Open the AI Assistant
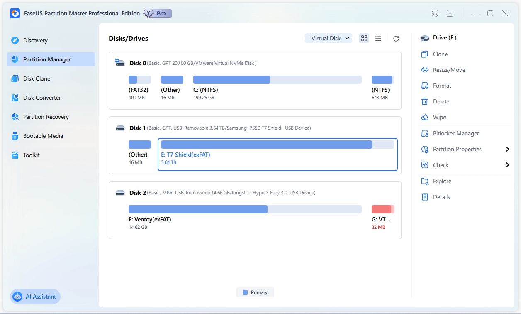 click(35, 297)
